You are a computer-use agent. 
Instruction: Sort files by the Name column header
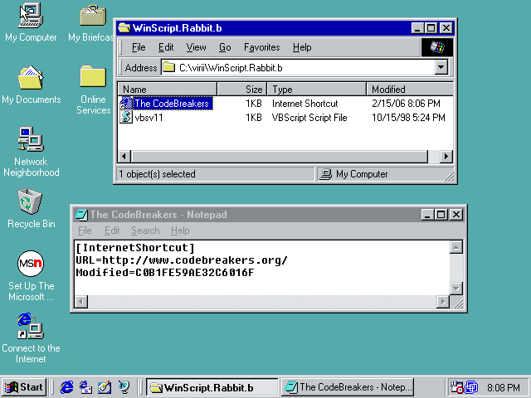(168, 89)
